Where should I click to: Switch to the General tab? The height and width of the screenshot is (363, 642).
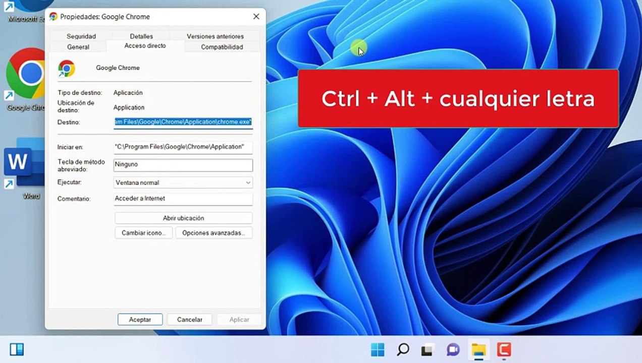tap(78, 47)
